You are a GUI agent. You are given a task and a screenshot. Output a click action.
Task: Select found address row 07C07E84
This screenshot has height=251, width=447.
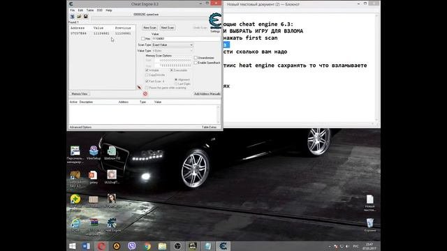(x=103, y=33)
